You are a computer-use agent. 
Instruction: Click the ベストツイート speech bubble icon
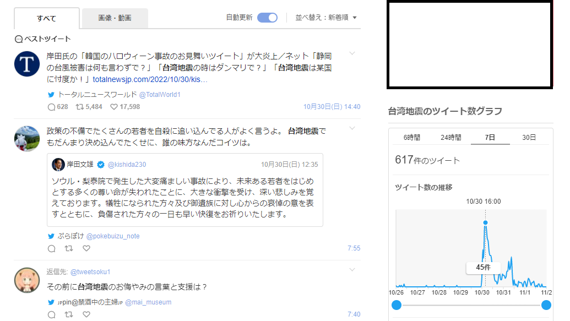(19, 39)
